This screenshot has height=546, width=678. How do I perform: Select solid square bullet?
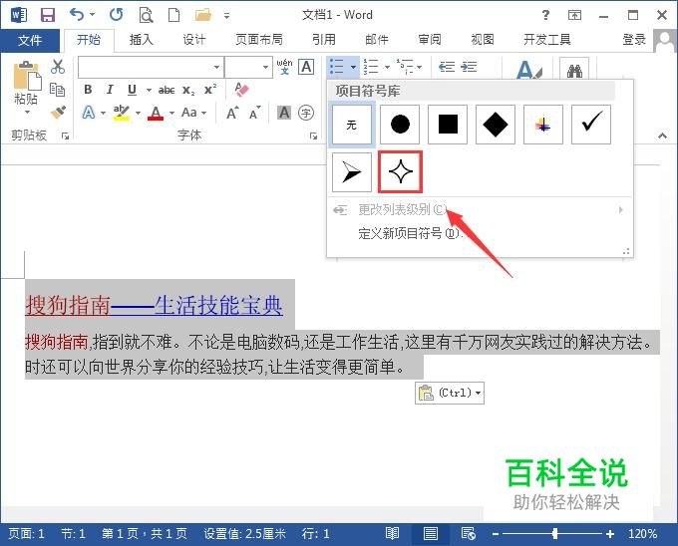coord(448,125)
